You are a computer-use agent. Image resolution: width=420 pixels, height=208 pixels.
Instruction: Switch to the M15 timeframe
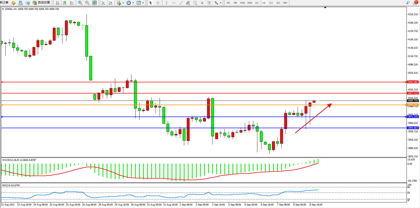pos(243,3)
